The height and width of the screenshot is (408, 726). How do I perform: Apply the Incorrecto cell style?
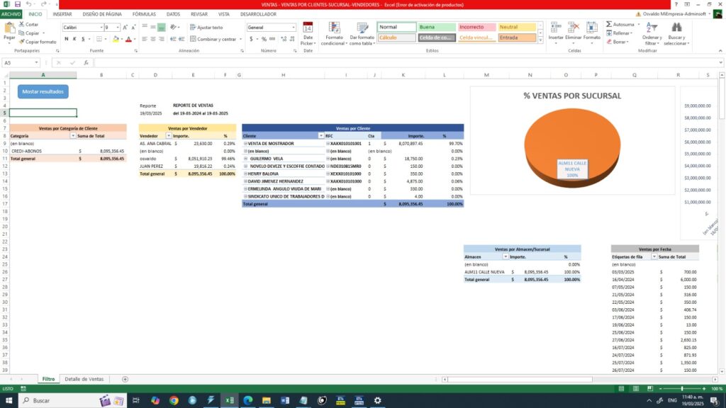pos(477,27)
